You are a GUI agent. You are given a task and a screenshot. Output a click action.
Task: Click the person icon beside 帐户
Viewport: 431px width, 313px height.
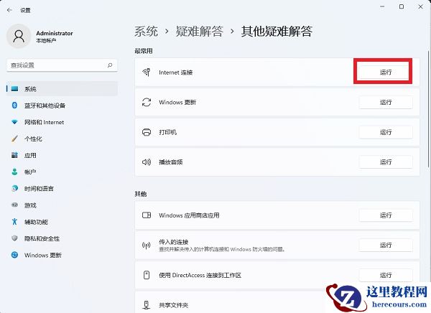click(x=14, y=172)
